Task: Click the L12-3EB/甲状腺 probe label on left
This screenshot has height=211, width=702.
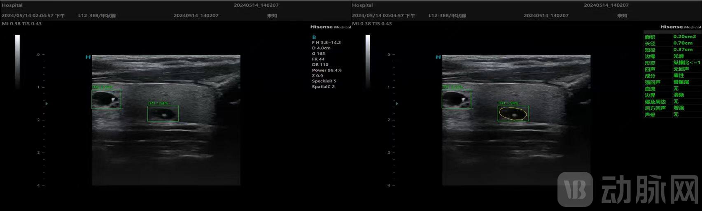Action: [x=97, y=16]
